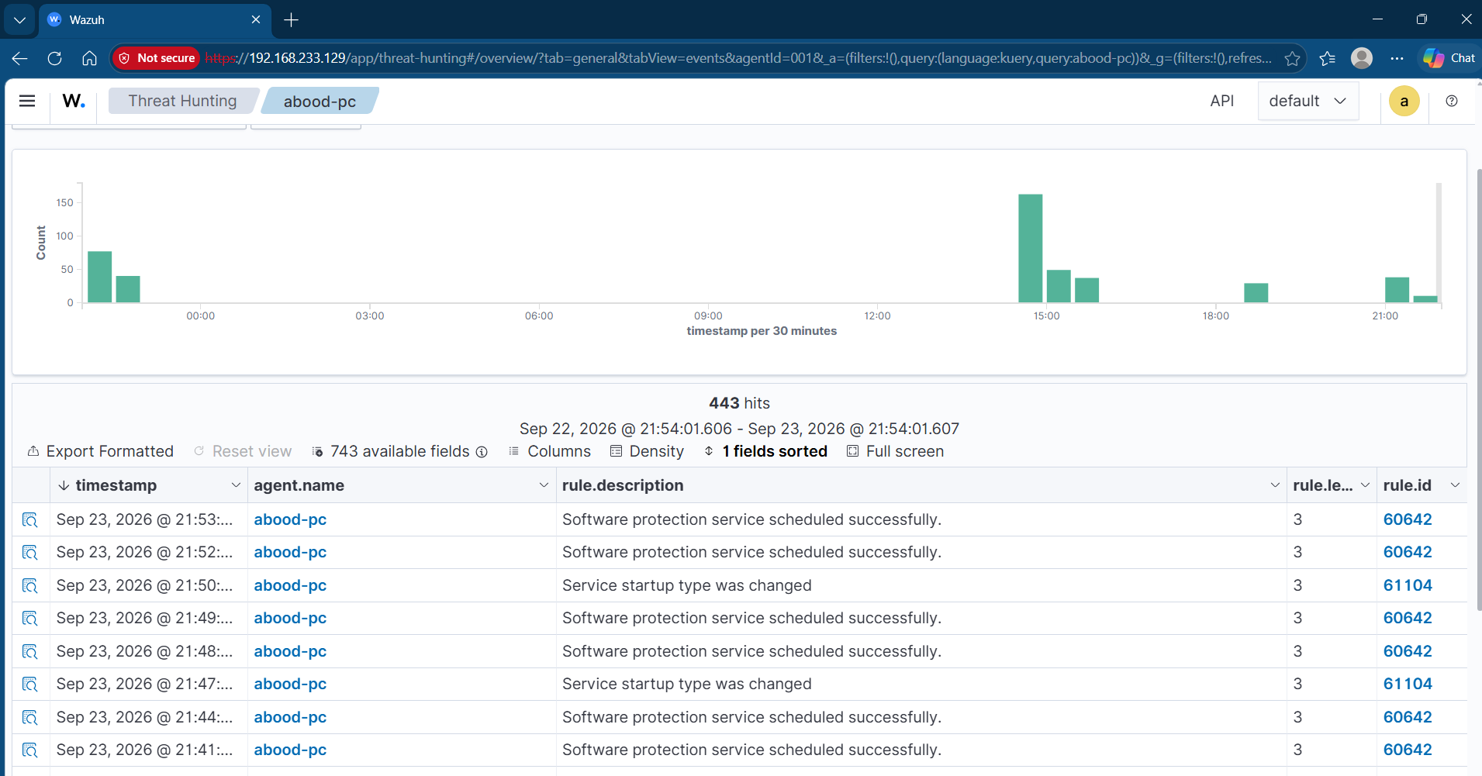The image size is (1482, 776).
Task: Open the agent.name column options chevron
Action: [x=544, y=485]
